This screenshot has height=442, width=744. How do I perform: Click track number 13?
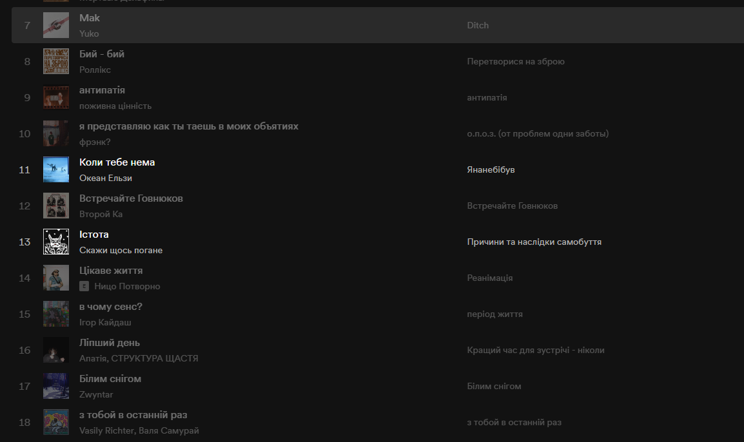(x=24, y=242)
